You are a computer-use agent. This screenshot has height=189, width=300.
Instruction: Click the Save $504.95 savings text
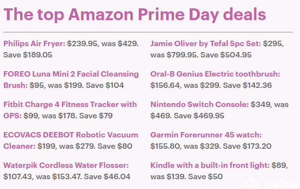pyautogui.click(x=226, y=55)
